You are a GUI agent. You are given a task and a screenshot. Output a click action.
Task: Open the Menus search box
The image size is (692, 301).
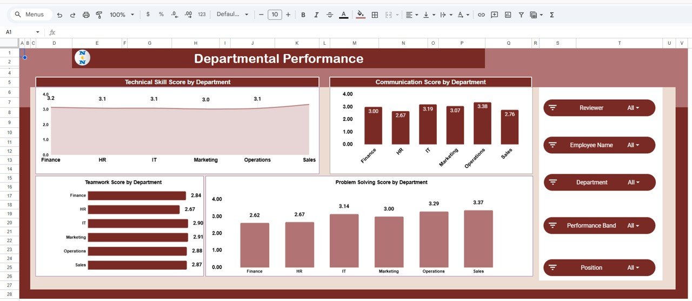coord(31,15)
